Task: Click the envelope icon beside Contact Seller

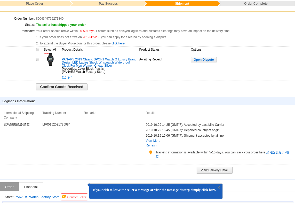Action: tap(64, 197)
